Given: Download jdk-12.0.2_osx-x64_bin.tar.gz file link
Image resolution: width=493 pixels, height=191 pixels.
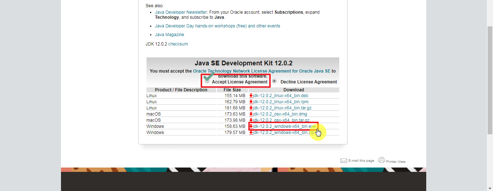Looking at the screenshot, I should click(281, 120).
